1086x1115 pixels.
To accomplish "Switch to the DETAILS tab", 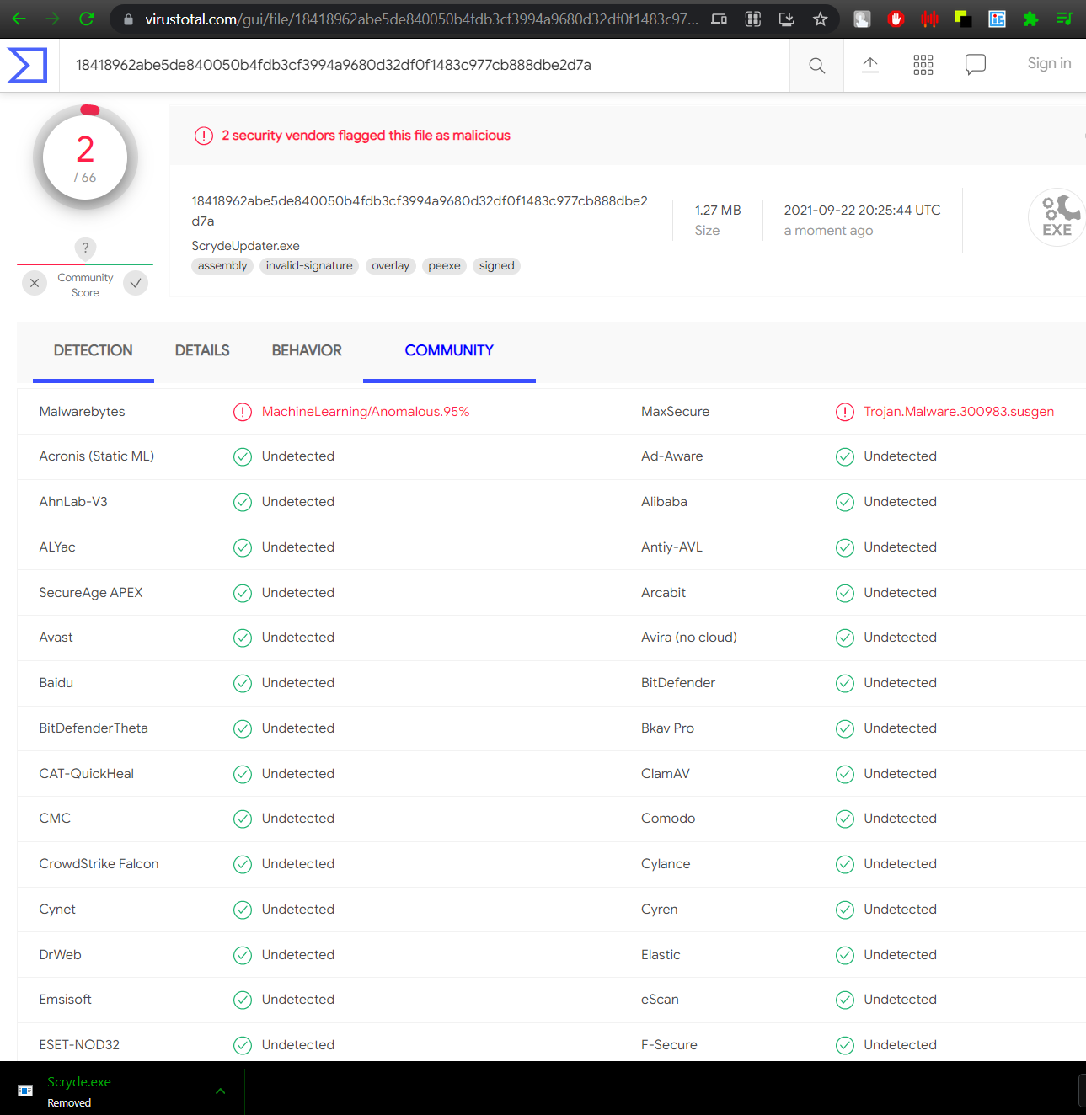I will [x=202, y=350].
